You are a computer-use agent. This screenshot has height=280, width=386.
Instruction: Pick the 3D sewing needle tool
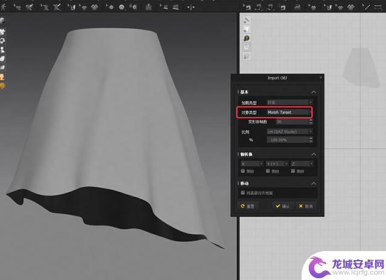(x=57, y=7)
